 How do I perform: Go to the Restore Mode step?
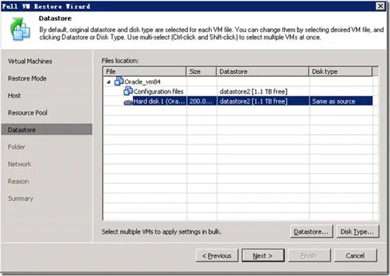[27, 78]
